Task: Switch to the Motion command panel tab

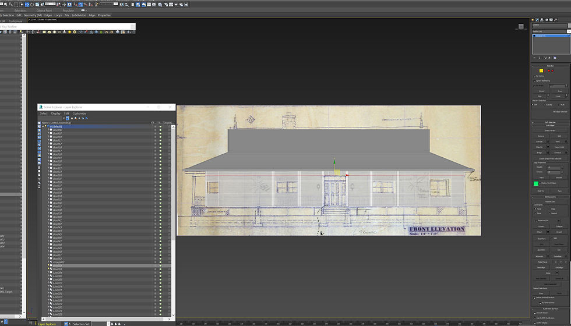Action: (x=547, y=20)
